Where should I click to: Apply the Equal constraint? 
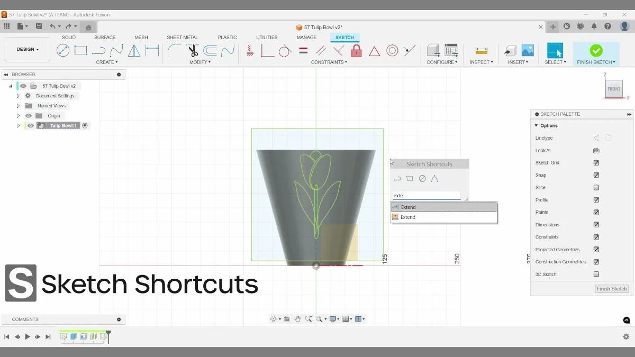pos(302,50)
